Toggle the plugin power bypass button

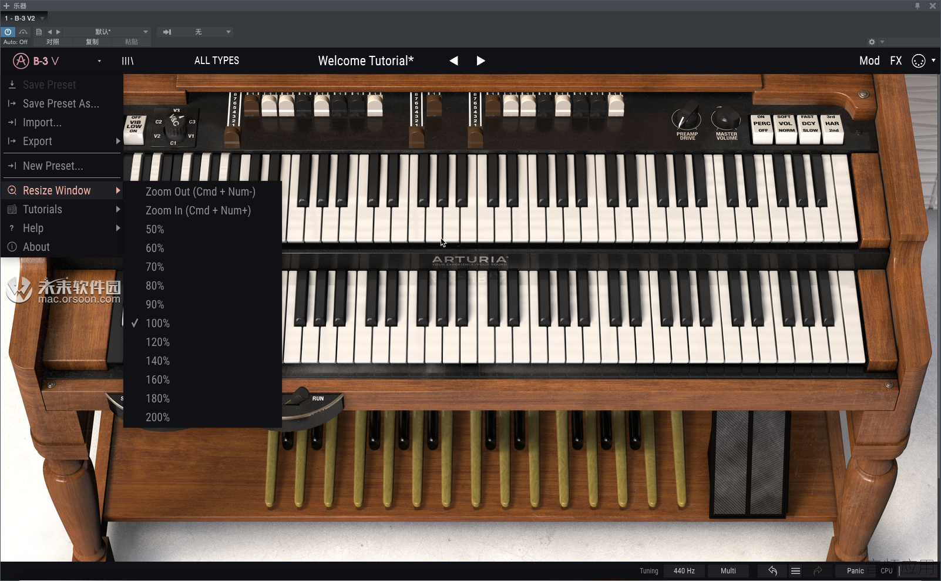click(8, 32)
